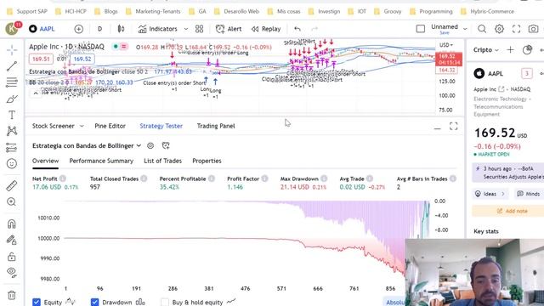Open the forecasting and measurement tools
Screen dimensions: 544x306
(x=12, y=147)
